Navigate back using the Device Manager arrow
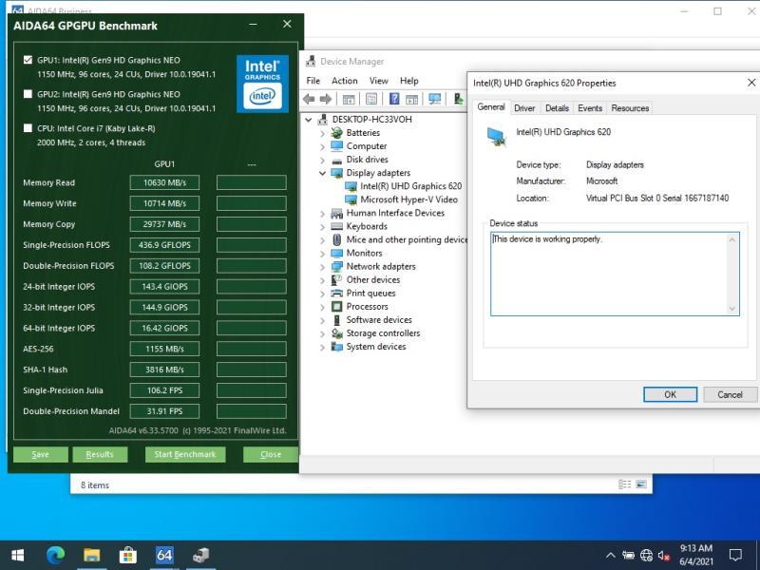The height and width of the screenshot is (570, 760). tap(308, 98)
